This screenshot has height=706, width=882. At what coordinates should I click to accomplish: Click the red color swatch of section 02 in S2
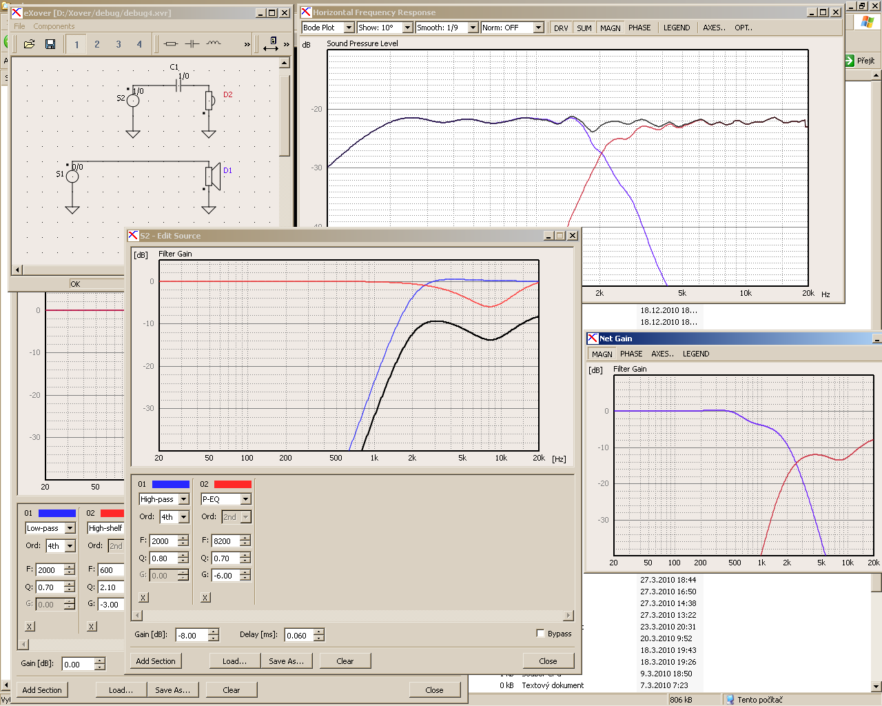coord(233,484)
